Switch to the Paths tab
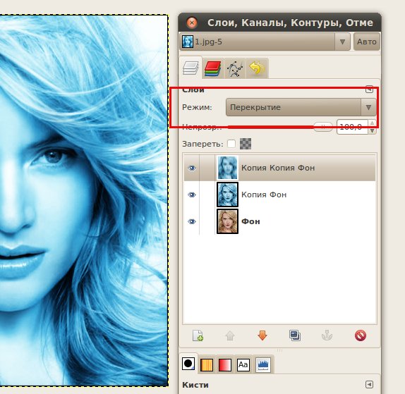 click(x=235, y=68)
